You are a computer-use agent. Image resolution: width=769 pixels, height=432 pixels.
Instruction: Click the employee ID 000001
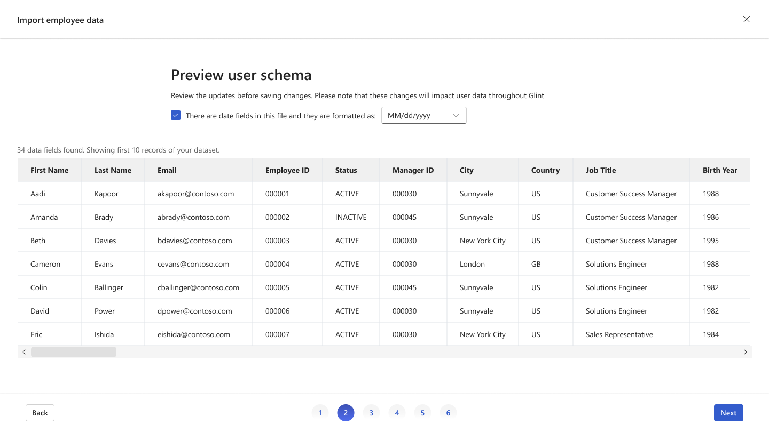click(x=277, y=194)
